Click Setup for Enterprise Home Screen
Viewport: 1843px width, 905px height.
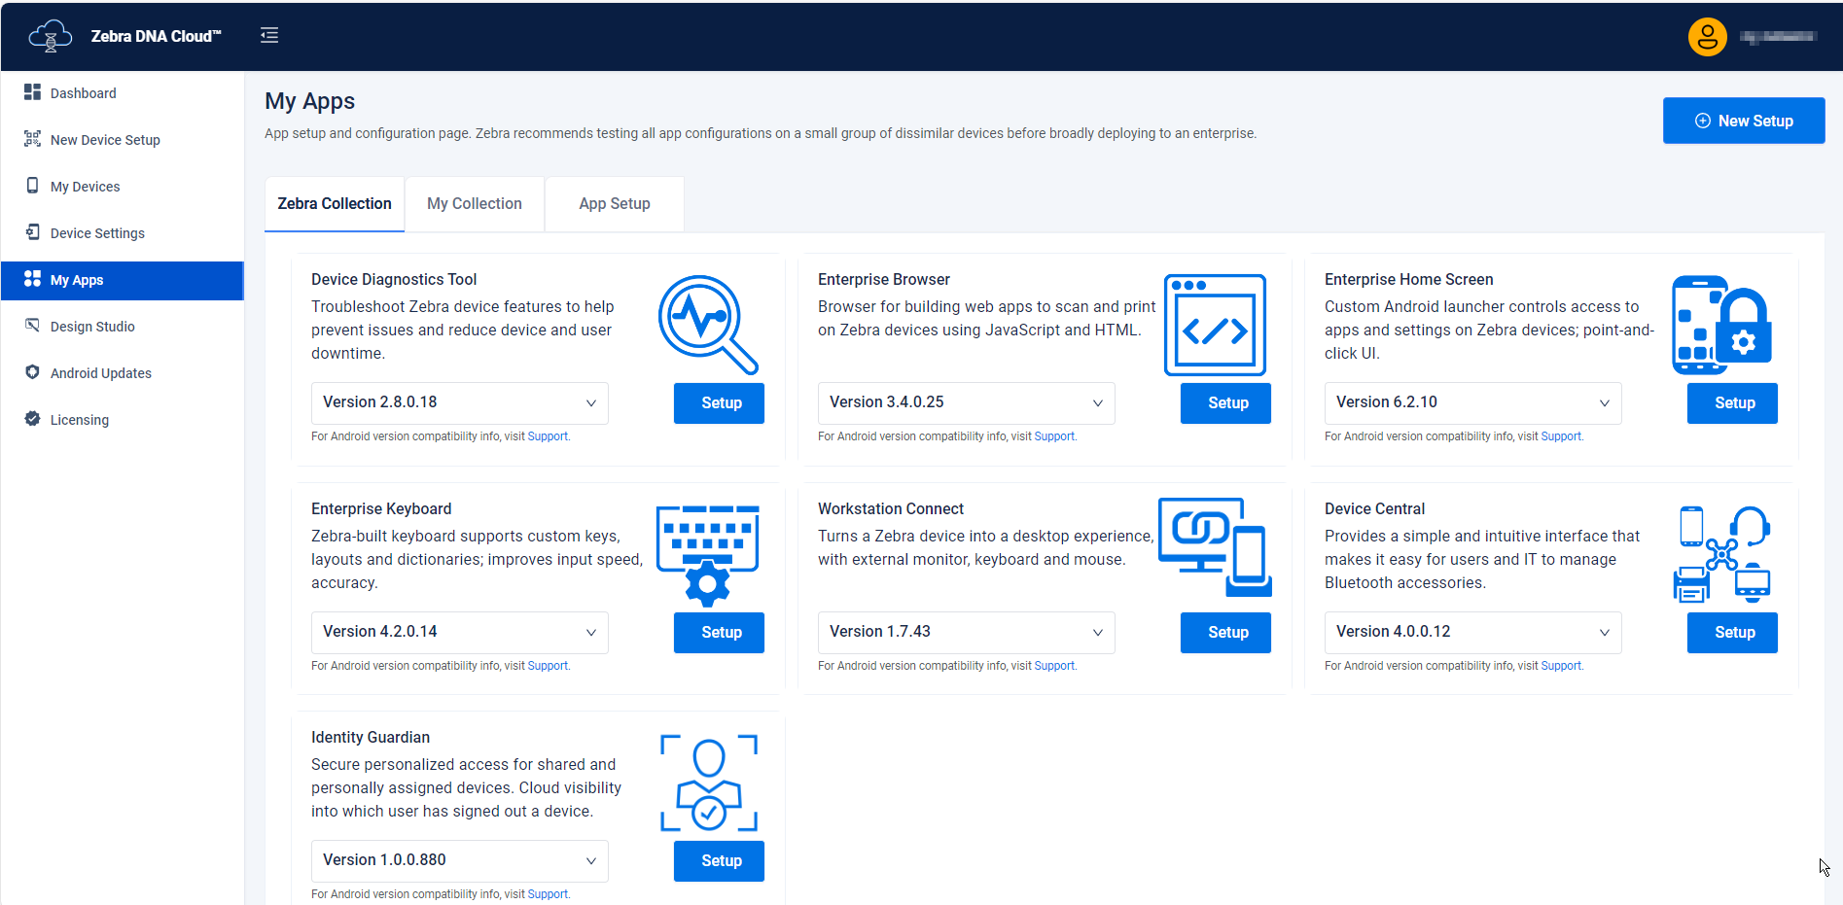[x=1732, y=402]
